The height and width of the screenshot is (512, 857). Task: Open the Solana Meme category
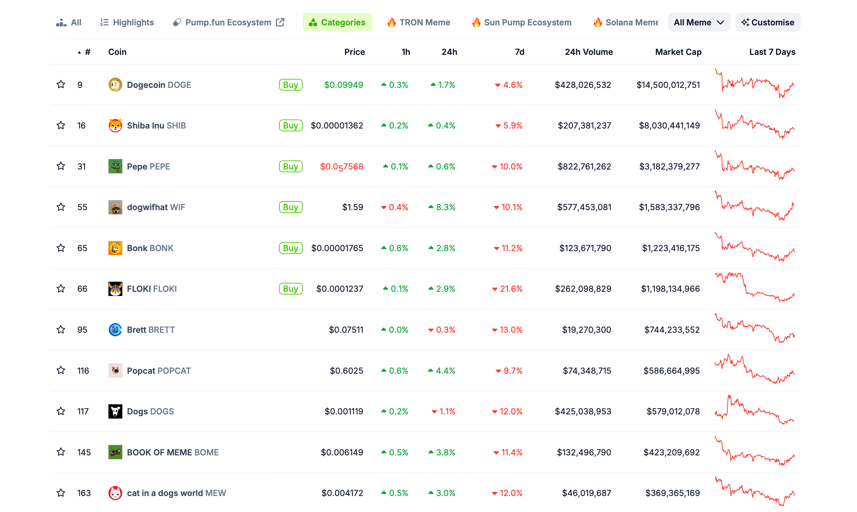click(x=626, y=22)
